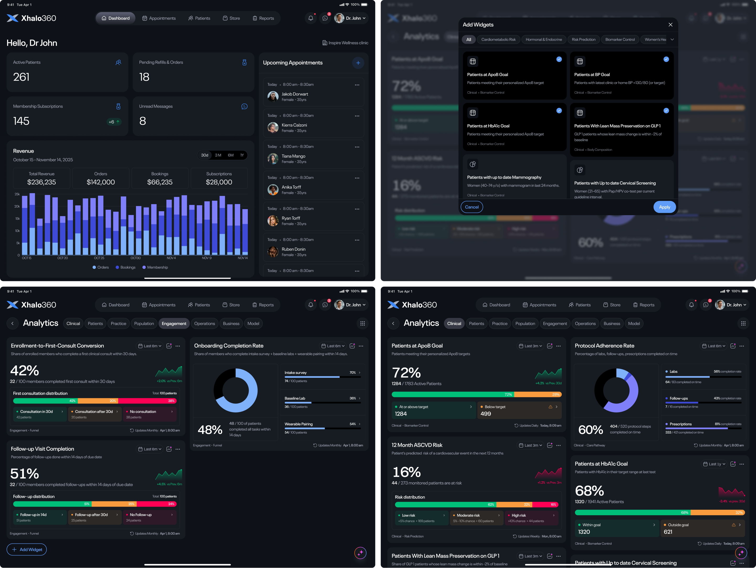Switch to Population tab on Clinical analytics screen
This screenshot has height=568, width=756.
pos(525,323)
